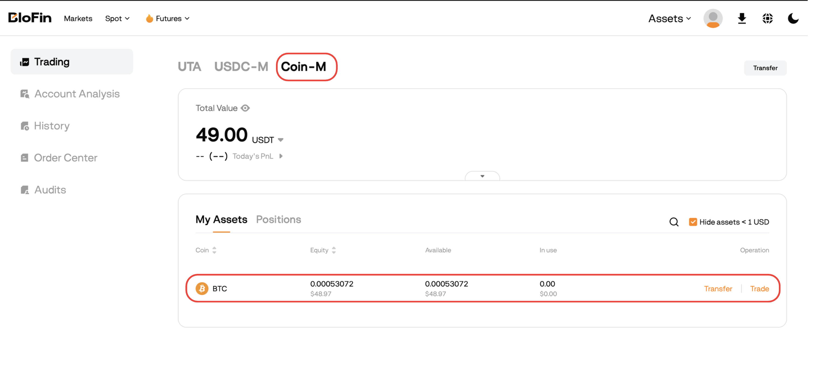Open the Audits sidebar label
The image size is (815, 370).
tap(50, 190)
